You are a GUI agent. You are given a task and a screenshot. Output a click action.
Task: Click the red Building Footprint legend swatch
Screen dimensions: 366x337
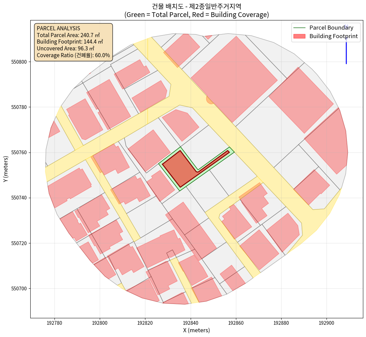(x=299, y=36)
